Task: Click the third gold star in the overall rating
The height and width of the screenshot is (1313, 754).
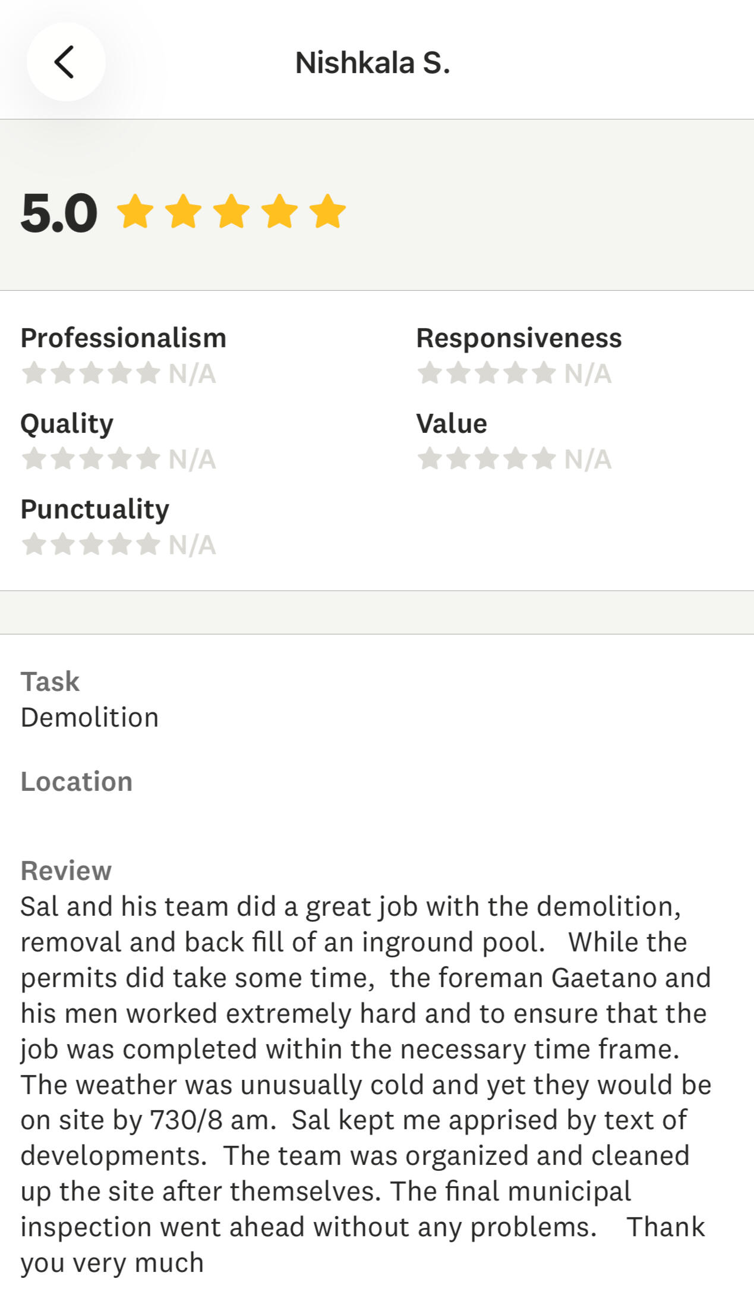Action: click(x=231, y=212)
